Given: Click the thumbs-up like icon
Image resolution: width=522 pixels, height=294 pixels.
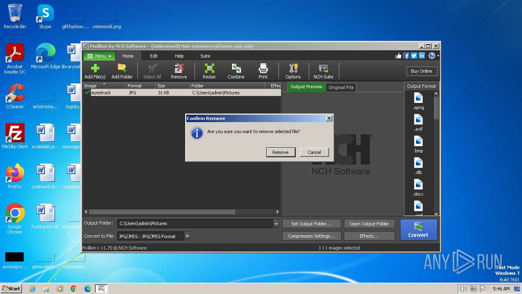Looking at the screenshot, I should tap(398, 56).
